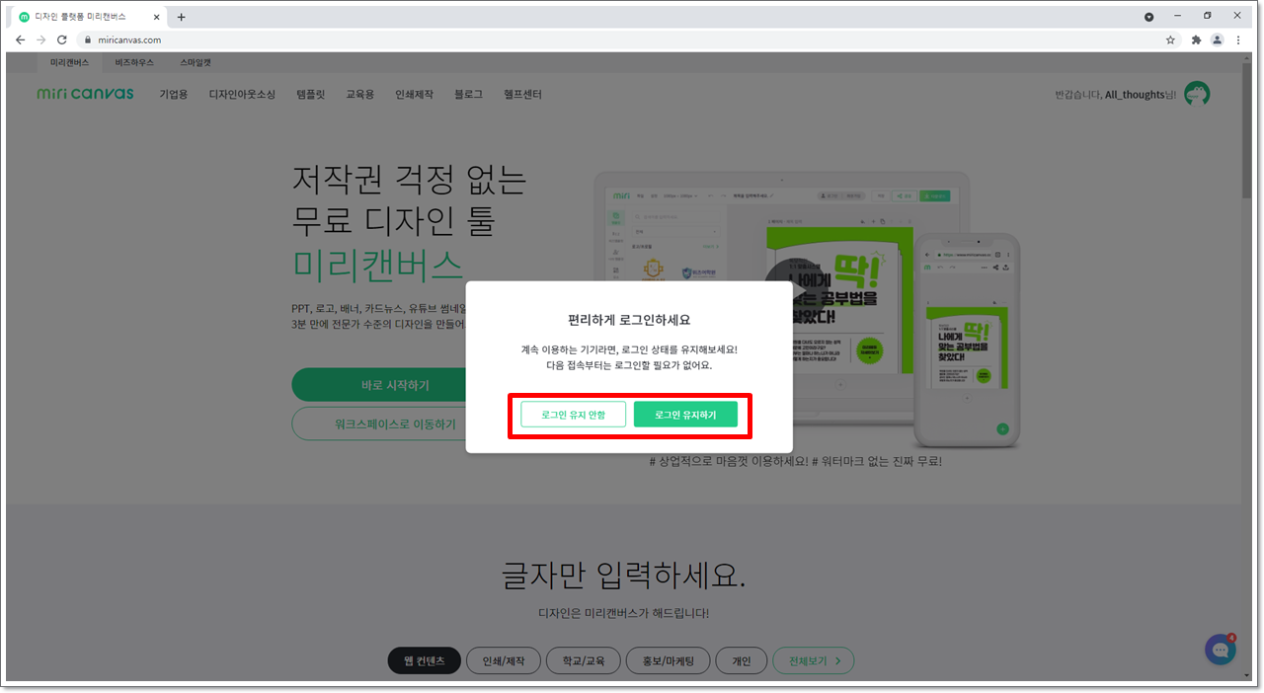
Task: Click 로그인 유지하기 button
Action: click(x=685, y=415)
